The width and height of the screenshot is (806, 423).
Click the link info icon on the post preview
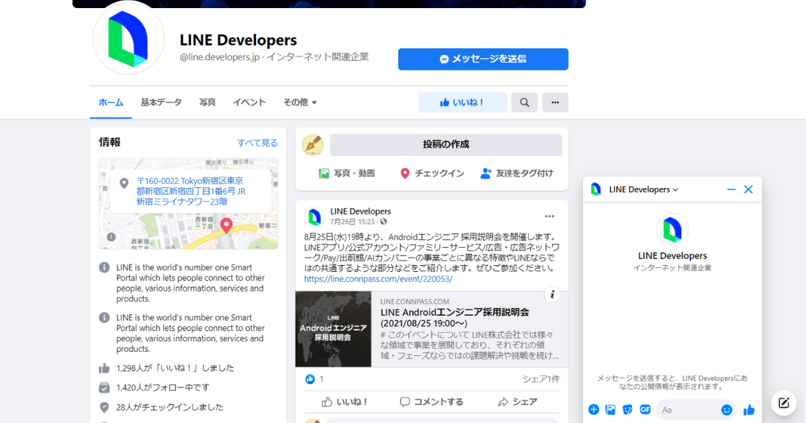point(551,294)
